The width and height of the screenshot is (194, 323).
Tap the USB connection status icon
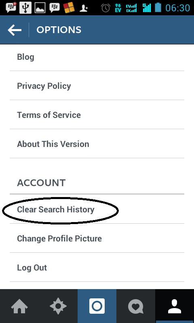pos(25,8)
